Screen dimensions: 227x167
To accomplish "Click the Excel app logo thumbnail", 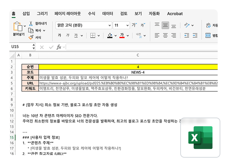I will click(200, 138).
